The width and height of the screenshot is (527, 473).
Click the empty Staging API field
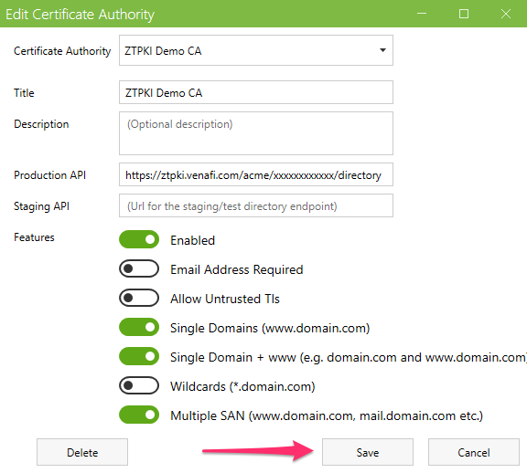click(256, 205)
